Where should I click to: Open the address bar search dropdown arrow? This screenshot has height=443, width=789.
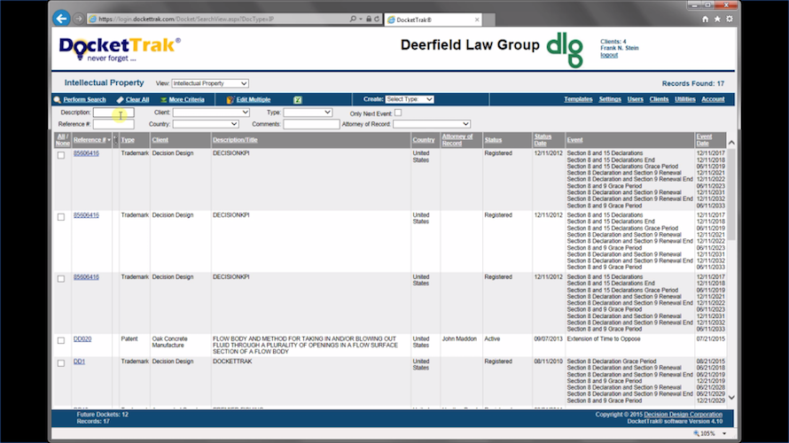click(x=361, y=19)
